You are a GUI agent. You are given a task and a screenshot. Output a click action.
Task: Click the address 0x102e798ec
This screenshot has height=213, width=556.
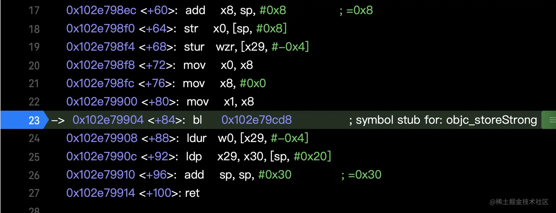click(x=101, y=10)
